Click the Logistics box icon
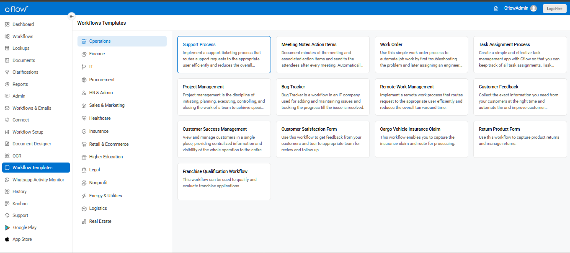 point(84,209)
